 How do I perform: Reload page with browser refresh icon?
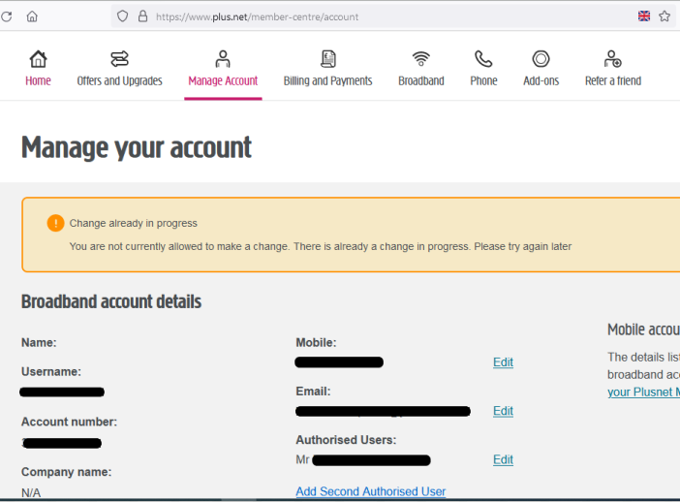[7, 16]
